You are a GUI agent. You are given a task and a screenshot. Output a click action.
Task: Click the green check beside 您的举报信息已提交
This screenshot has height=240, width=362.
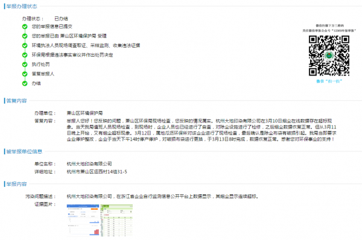point(25,27)
